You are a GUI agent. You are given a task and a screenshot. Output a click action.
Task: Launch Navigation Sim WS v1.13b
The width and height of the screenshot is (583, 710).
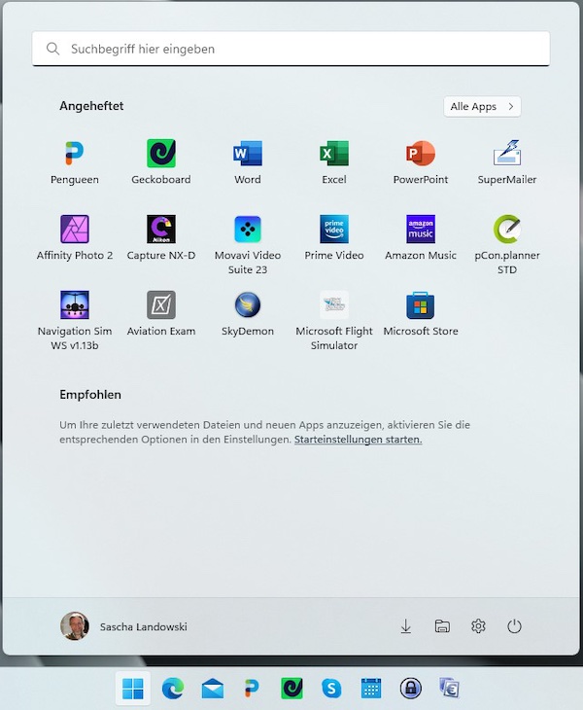tap(75, 321)
